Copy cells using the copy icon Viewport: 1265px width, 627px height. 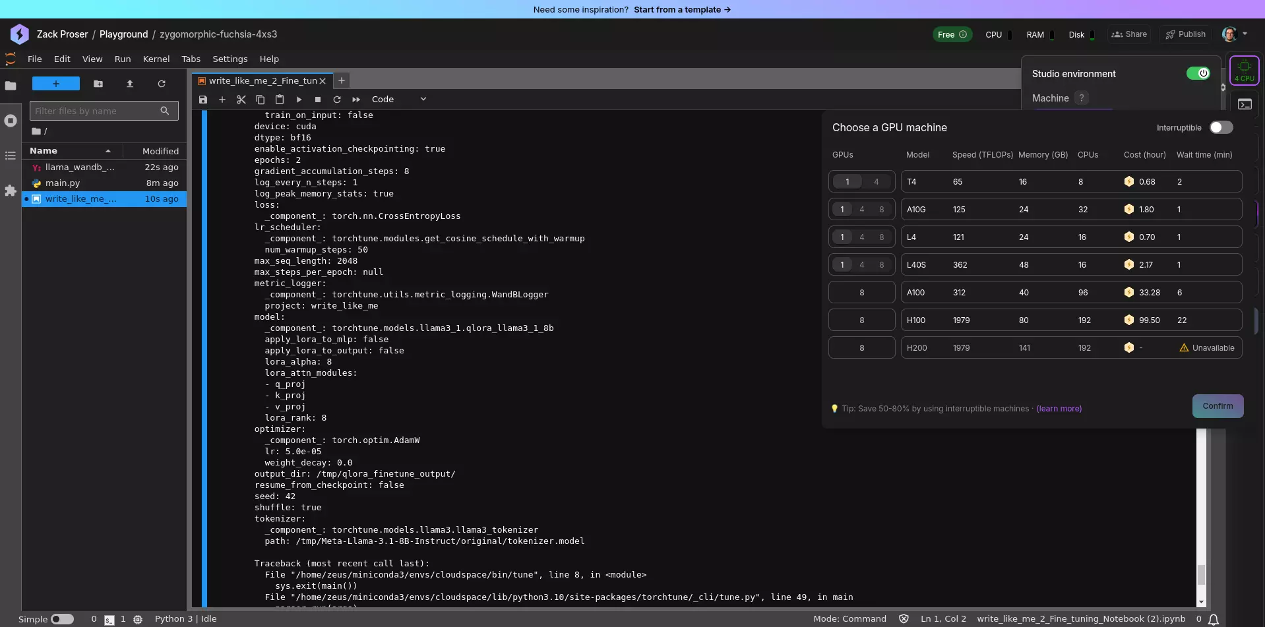coord(260,99)
